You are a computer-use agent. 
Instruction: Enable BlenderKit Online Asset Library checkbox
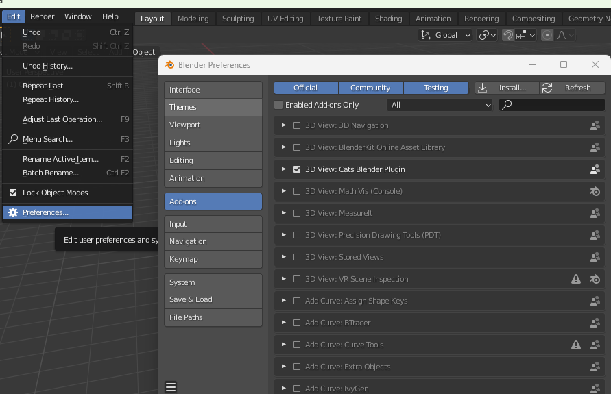[297, 147]
